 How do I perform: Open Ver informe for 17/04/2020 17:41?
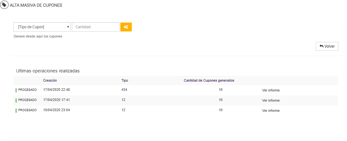pyautogui.click(x=271, y=100)
